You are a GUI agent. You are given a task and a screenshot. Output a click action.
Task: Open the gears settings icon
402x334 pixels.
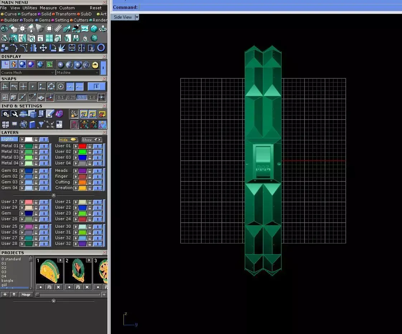[x=5, y=114]
